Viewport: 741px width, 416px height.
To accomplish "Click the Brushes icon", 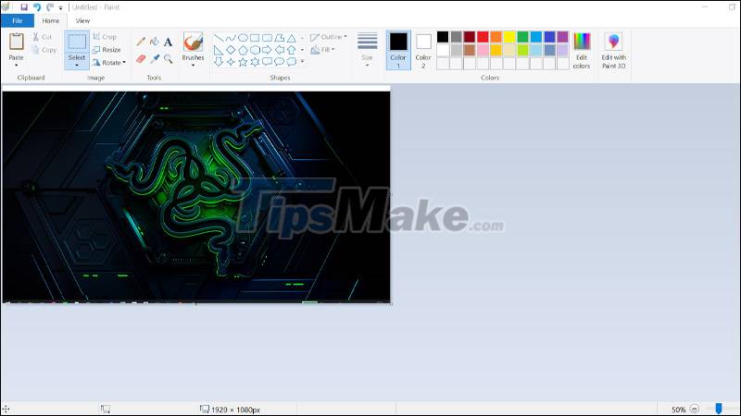I will (x=193, y=42).
